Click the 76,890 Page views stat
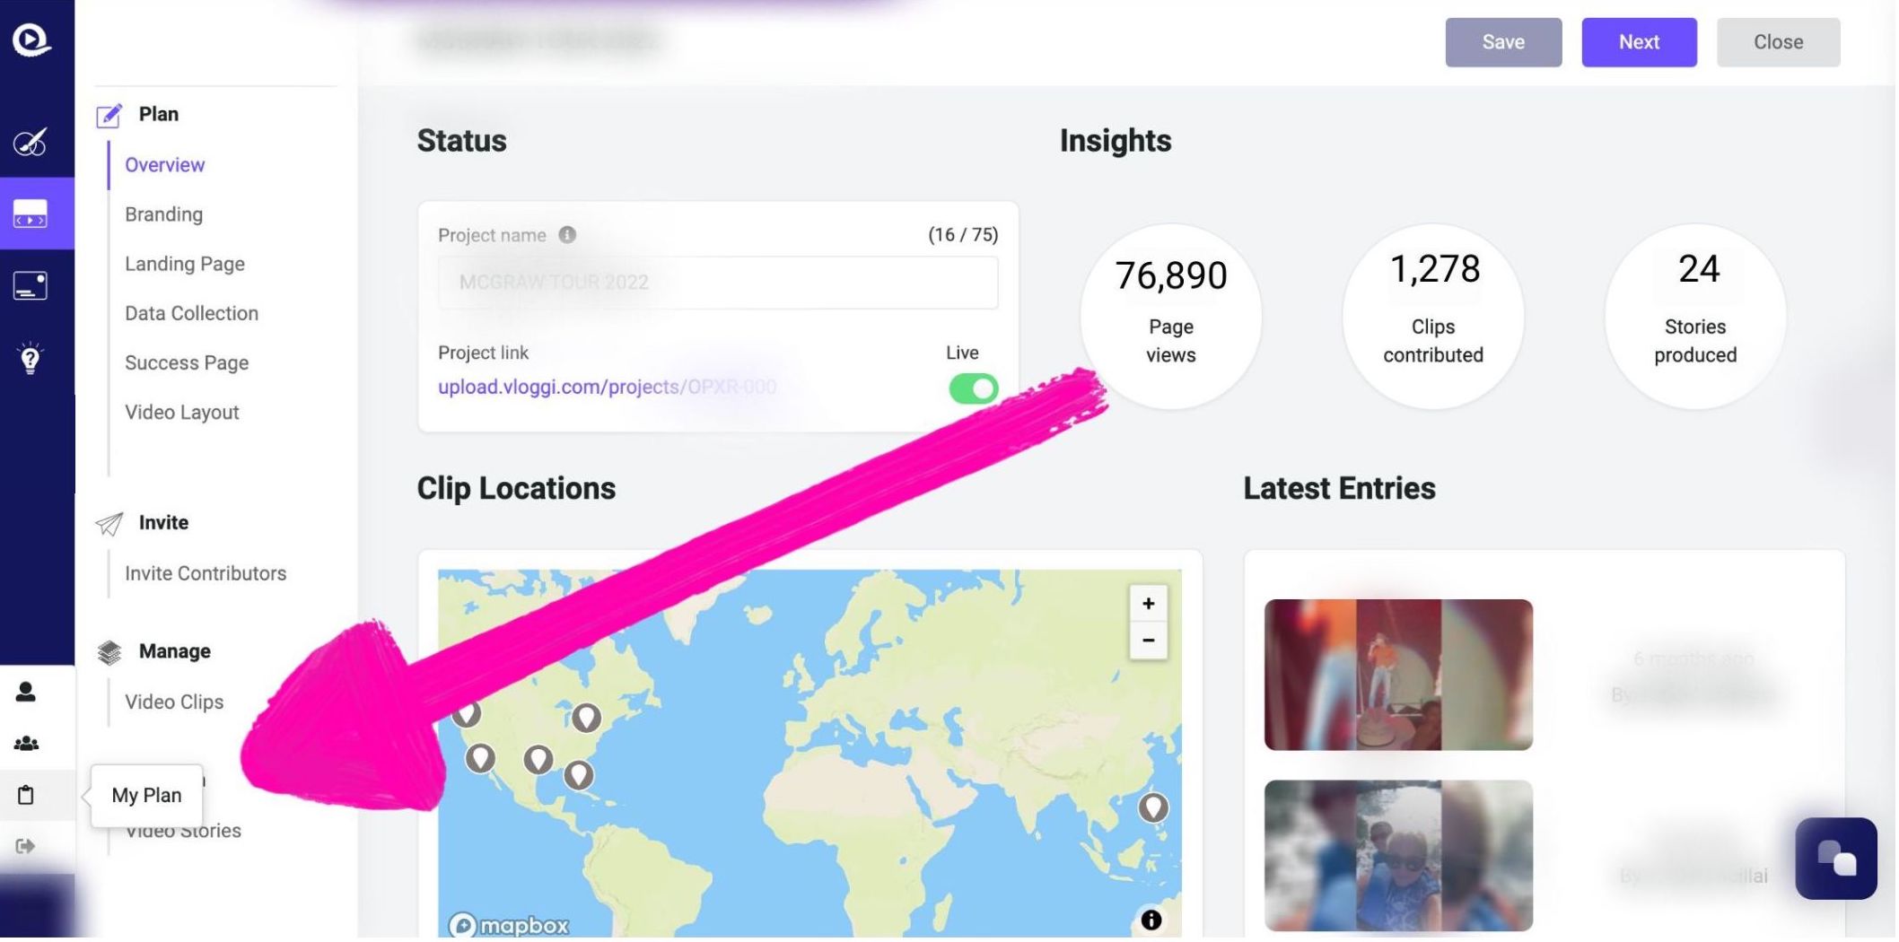This screenshot has height=942, width=1899. [x=1172, y=317]
